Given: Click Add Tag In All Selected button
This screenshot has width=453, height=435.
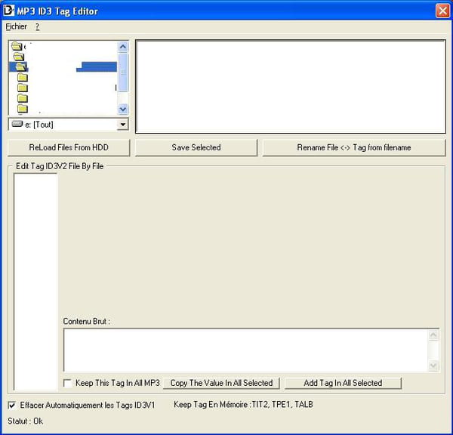Looking at the screenshot, I should 343,383.
